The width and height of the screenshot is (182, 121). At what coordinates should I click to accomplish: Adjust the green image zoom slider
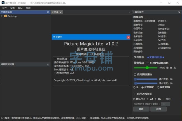(146, 68)
